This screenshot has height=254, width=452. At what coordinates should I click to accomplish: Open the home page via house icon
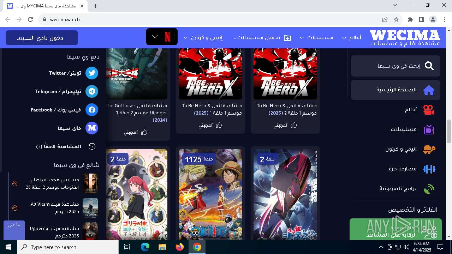click(429, 90)
